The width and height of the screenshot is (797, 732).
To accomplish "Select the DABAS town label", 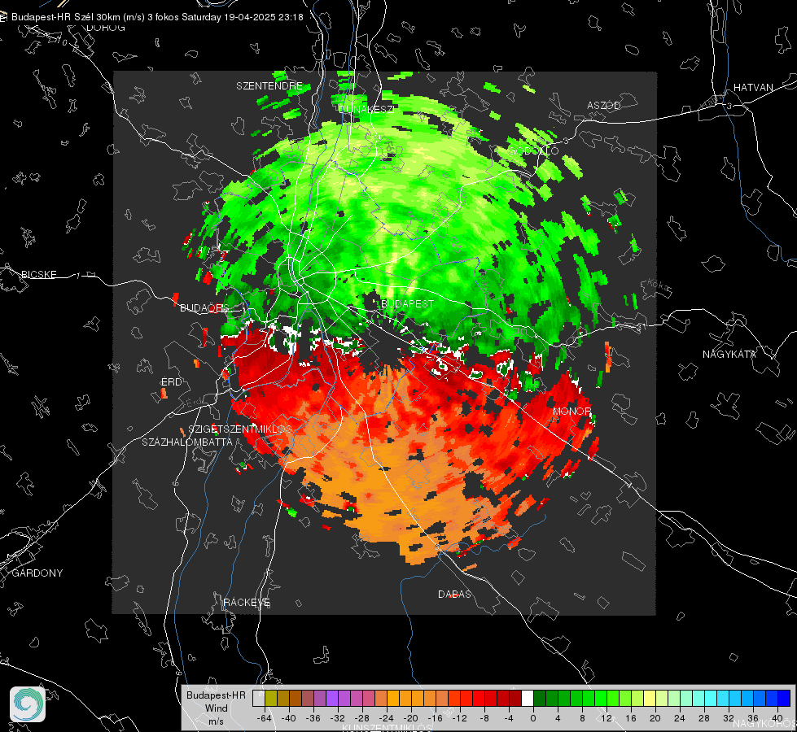I will tap(454, 594).
